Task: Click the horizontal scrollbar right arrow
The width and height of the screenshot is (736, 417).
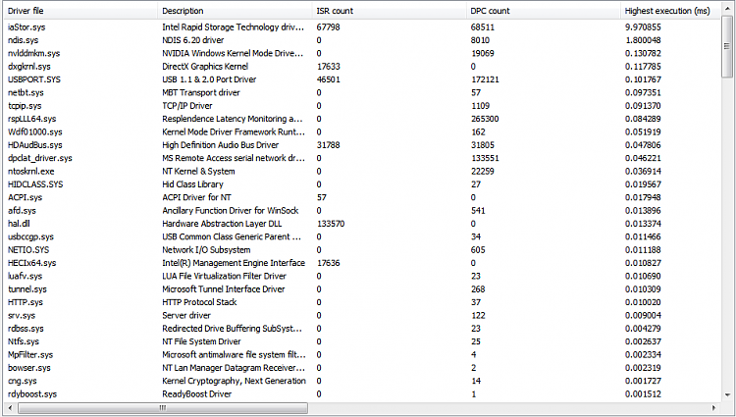Action: click(x=714, y=408)
